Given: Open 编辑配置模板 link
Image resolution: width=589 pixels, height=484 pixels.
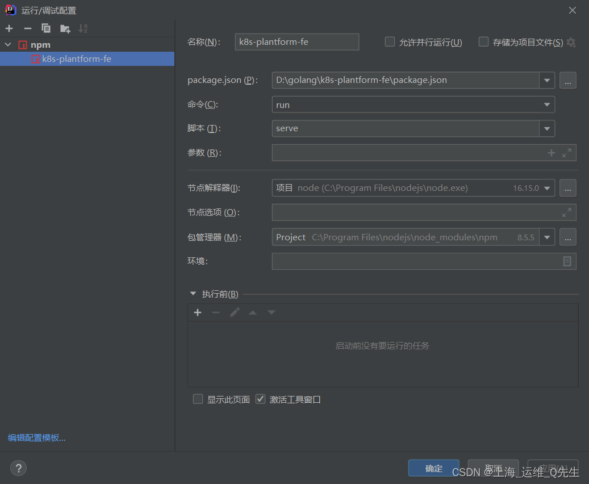Looking at the screenshot, I should 36,437.
